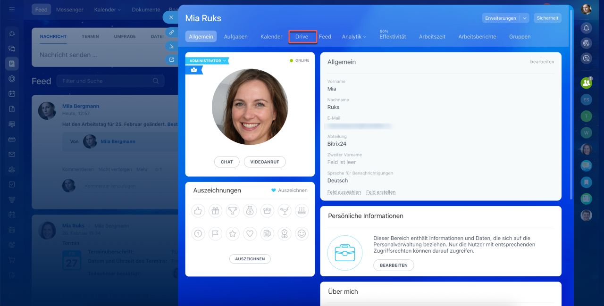Open the hamburger menu at top left
The width and height of the screenshot is (604, 306).
pyautogui.click(x=12, y=9)
